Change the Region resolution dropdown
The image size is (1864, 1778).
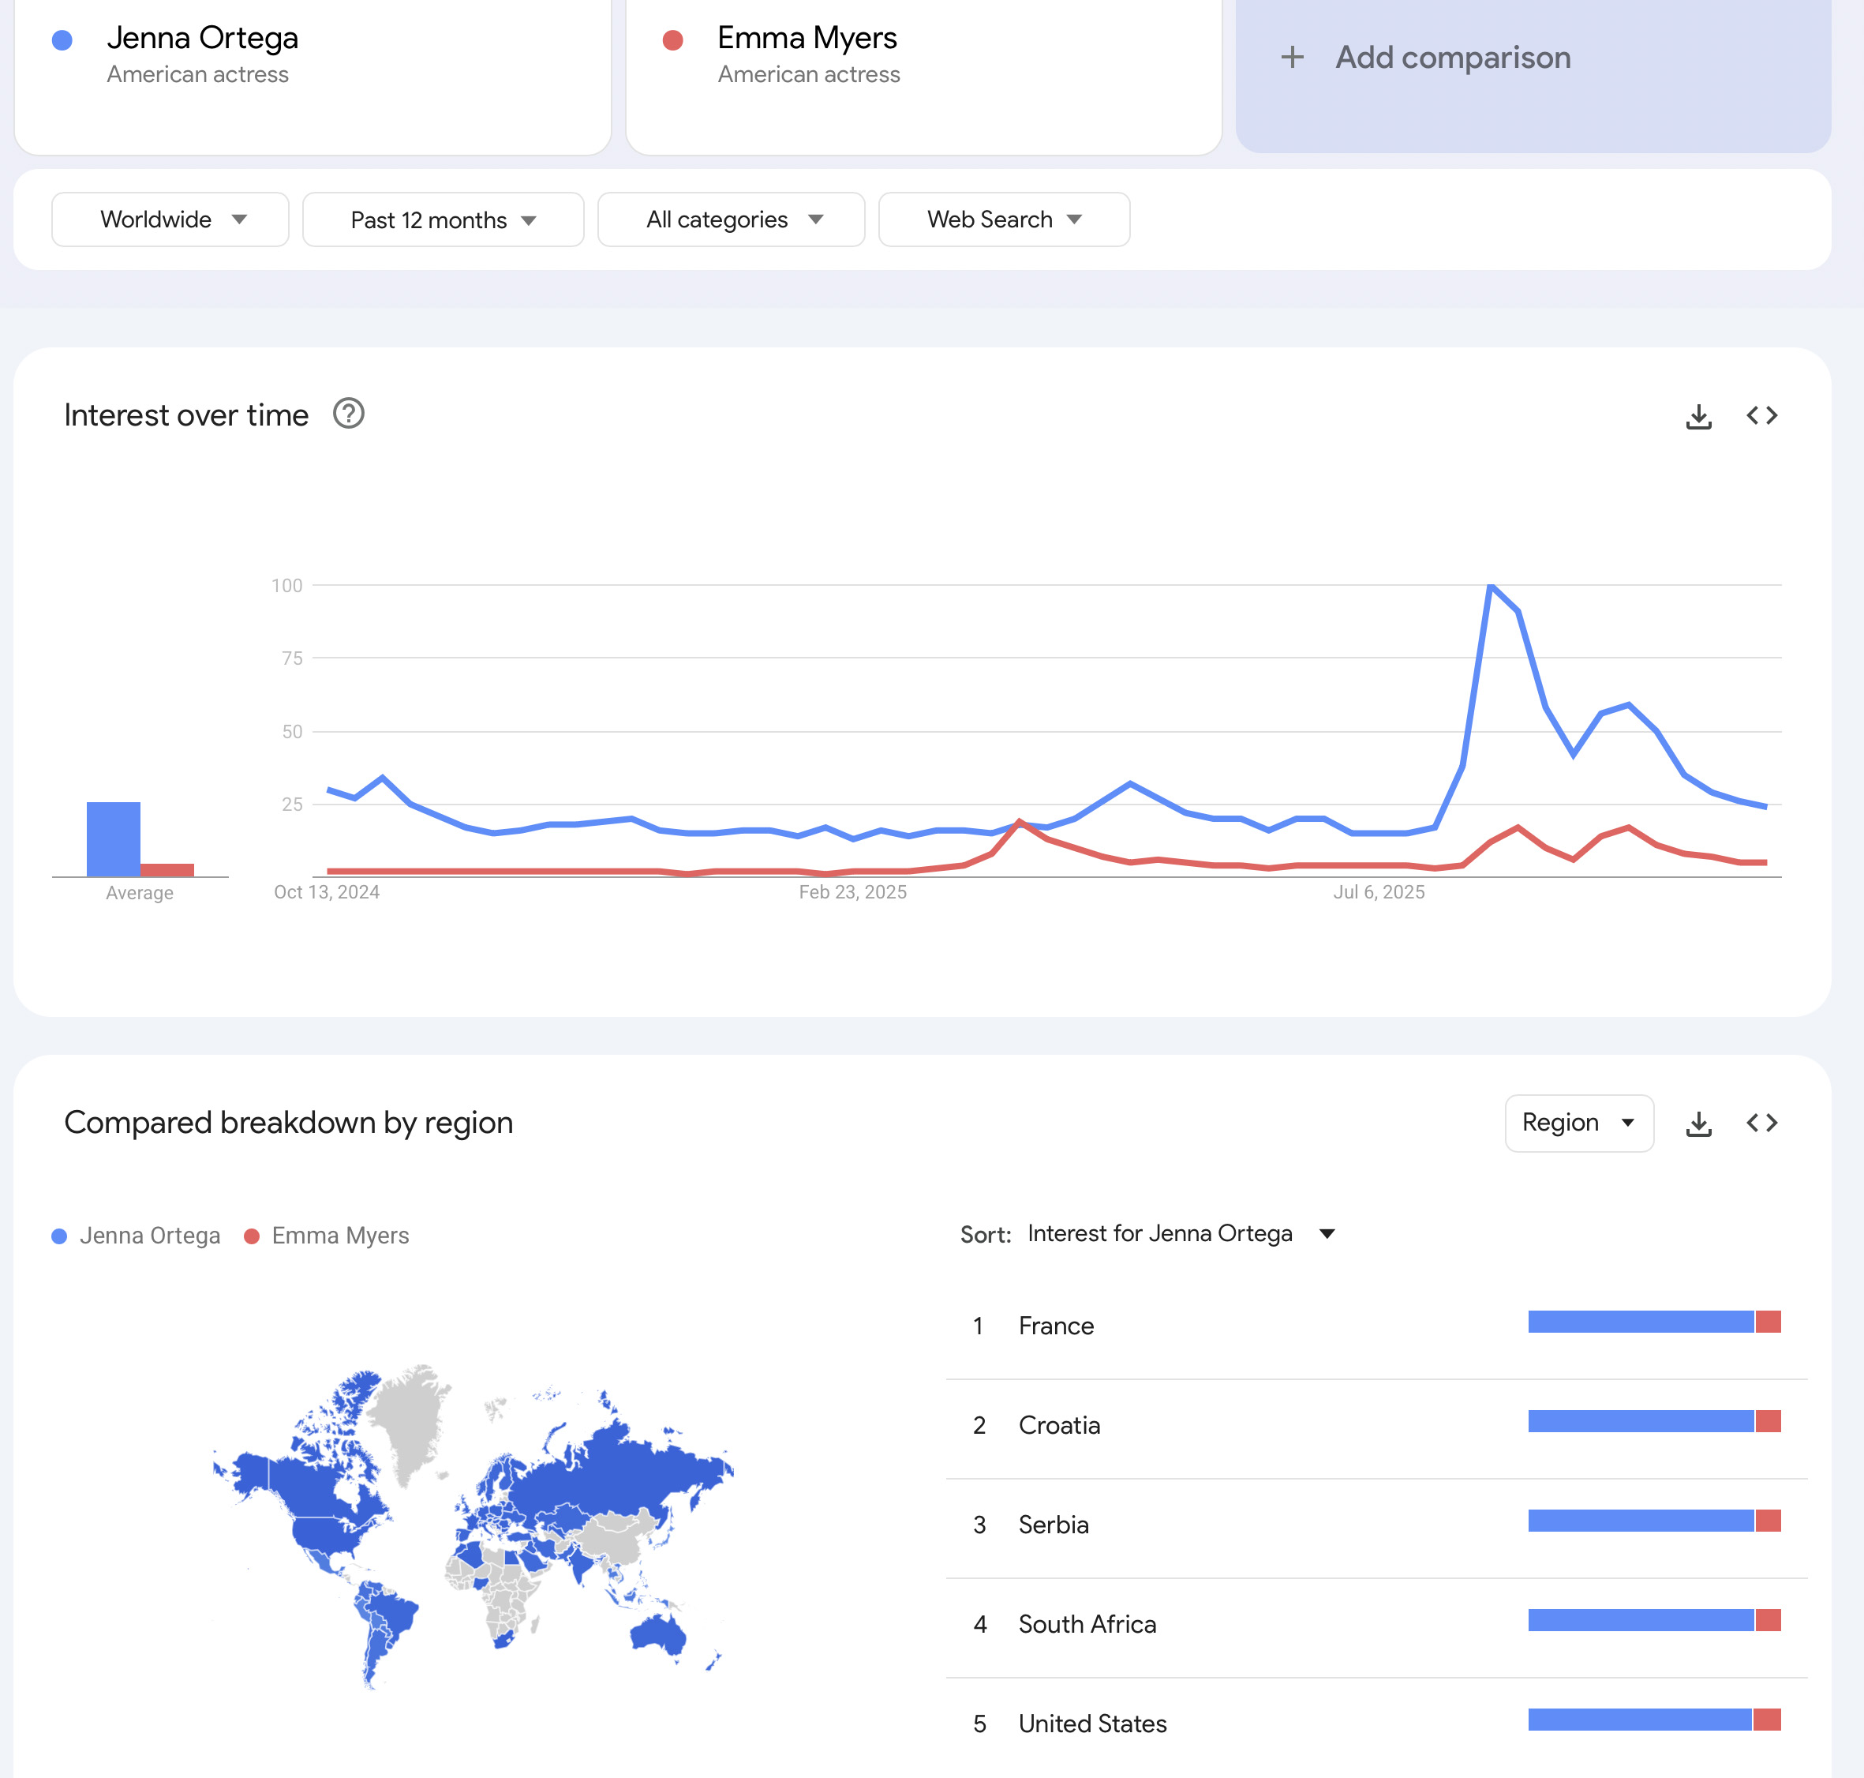1578,1123
